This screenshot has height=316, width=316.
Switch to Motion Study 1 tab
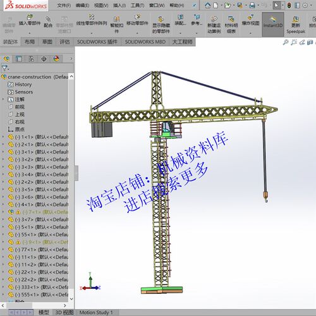[96, 312]
